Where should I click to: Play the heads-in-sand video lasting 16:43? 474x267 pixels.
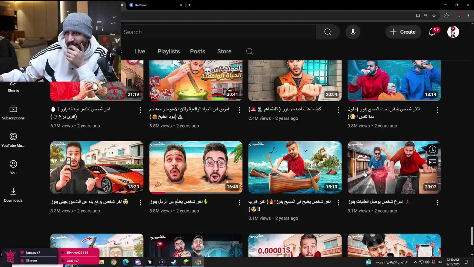click(196, 167)
